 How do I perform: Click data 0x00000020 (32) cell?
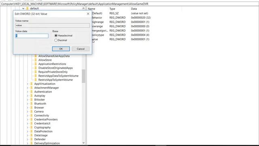pyautogui.click(x=141, y=17)
